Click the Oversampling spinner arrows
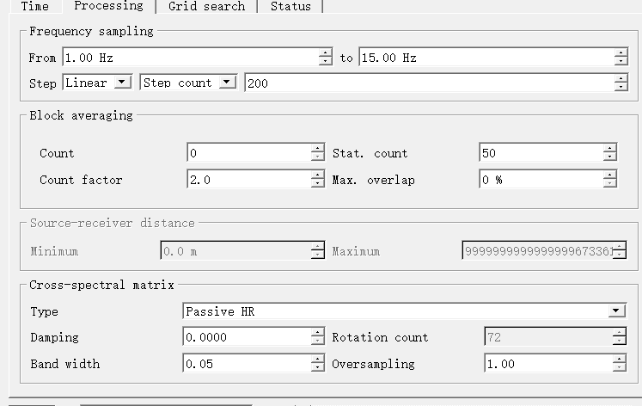 click(x=621, y=364)
